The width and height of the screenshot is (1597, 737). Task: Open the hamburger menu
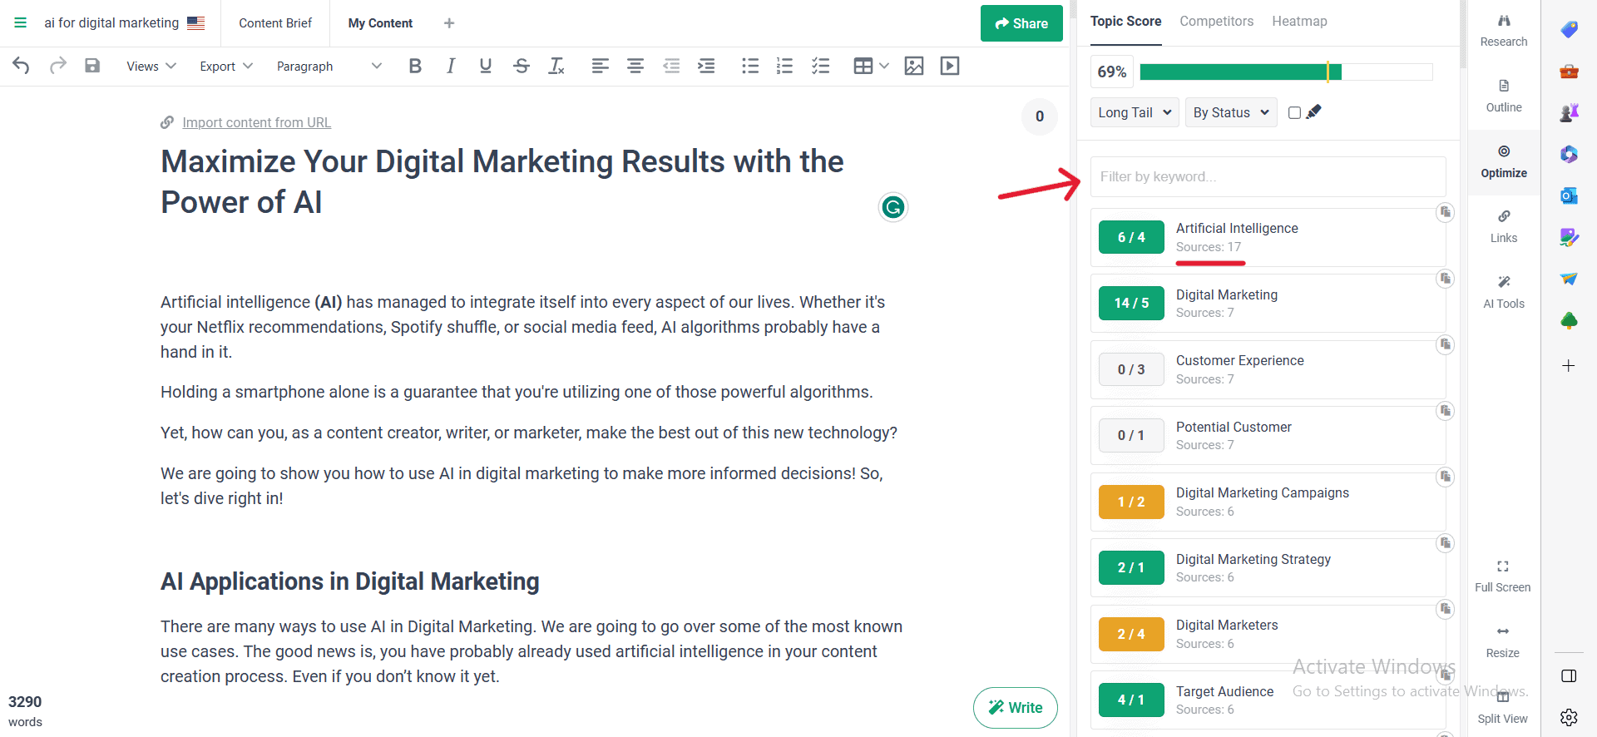click(x=21, y=22)
